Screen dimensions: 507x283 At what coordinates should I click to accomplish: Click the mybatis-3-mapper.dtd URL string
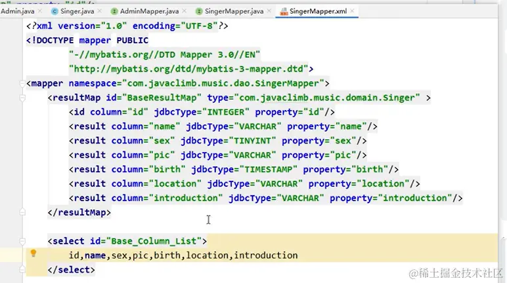188,69
